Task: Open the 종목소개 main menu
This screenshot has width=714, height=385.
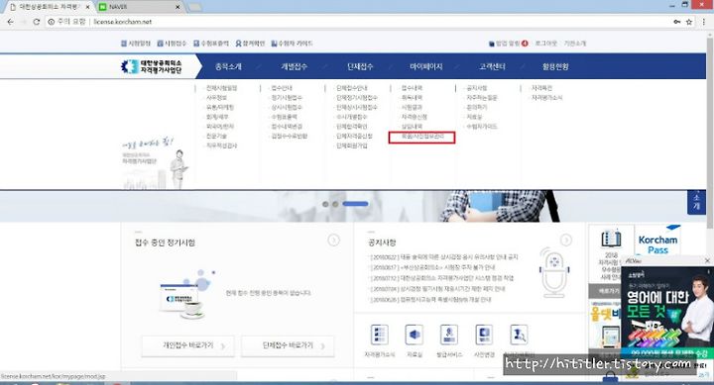Action: [228, 66]
